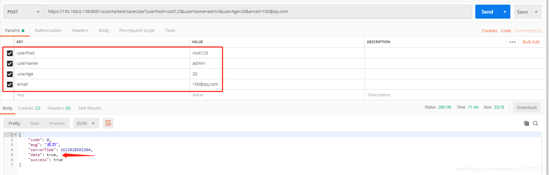Screen dimensions: 549x175
Task: Click the 332 B size value
Action: 499,107
